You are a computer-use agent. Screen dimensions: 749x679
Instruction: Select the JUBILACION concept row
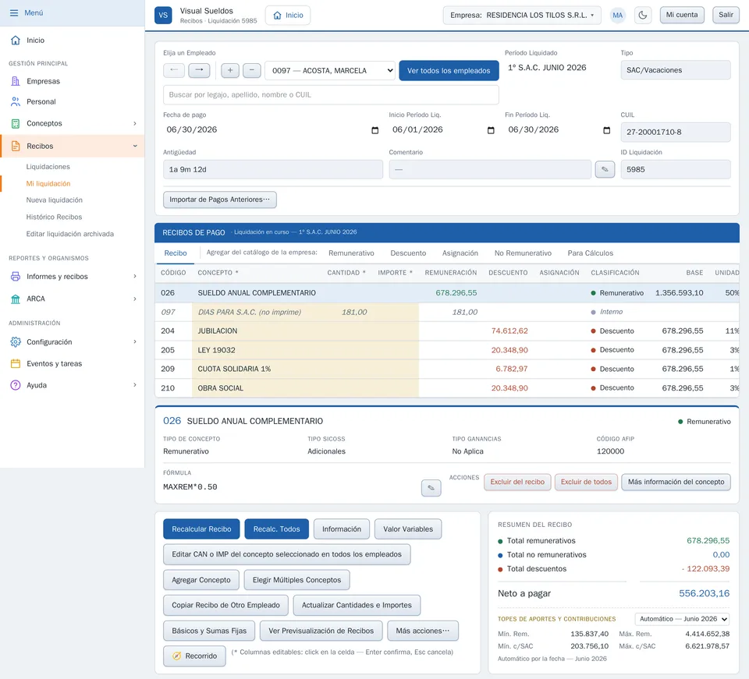point(446,331)
